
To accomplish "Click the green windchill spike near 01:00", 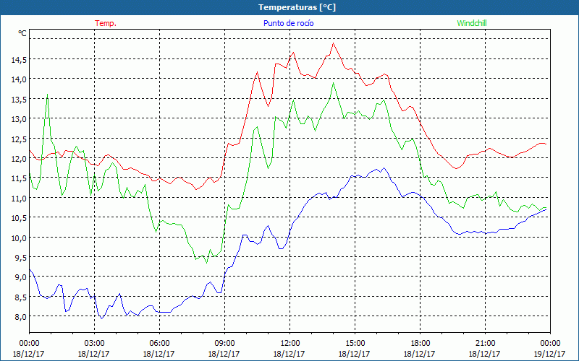I will (47, 95).
